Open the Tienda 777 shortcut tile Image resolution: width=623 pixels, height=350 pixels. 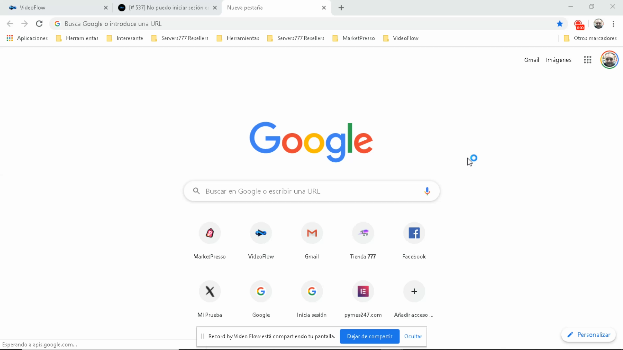point(363,241)
